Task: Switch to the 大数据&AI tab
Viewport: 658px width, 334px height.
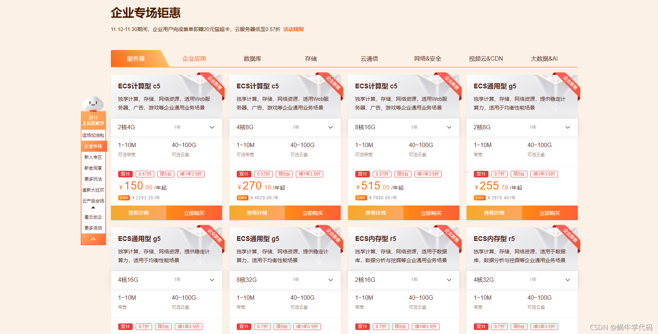Action: (544, 58)
